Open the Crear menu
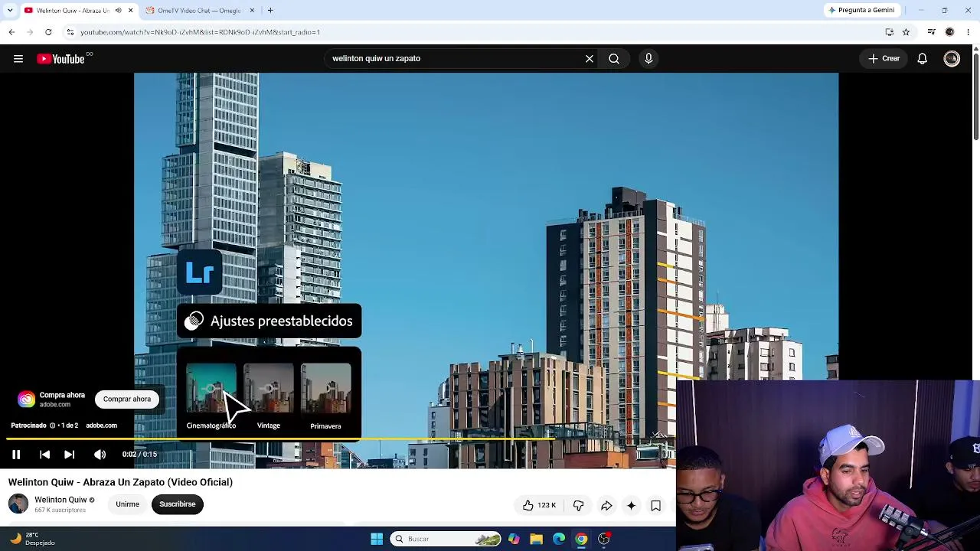Image resolution: width=980 pixels, height=551 pixels. click(884, 59)
